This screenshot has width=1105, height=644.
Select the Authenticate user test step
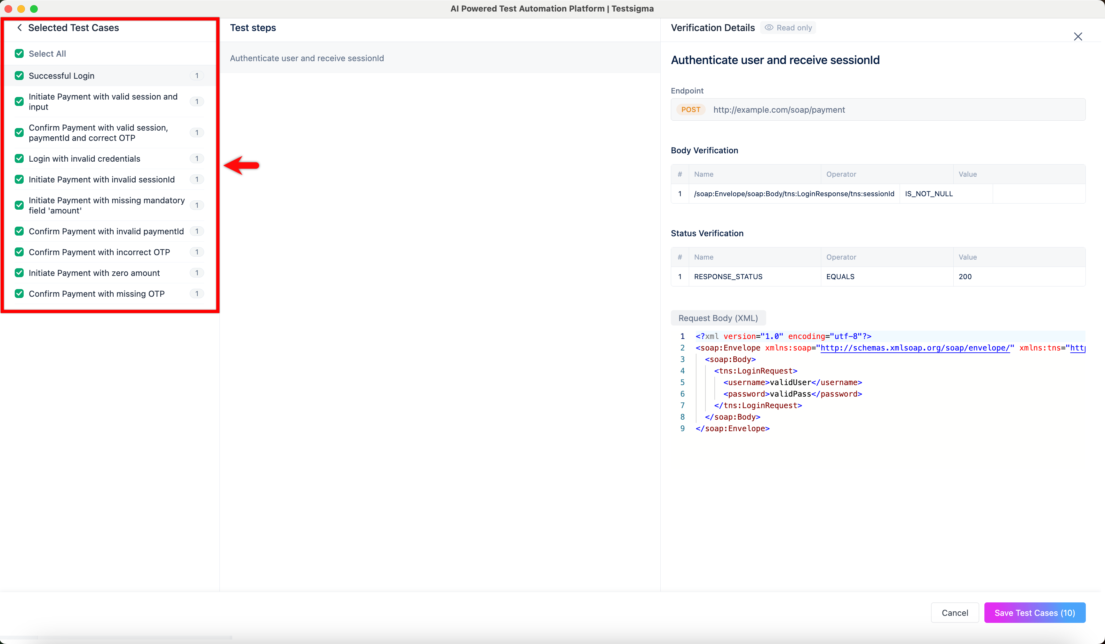(306, 58)
